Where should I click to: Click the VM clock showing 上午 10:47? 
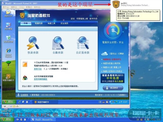click(123, 102)
